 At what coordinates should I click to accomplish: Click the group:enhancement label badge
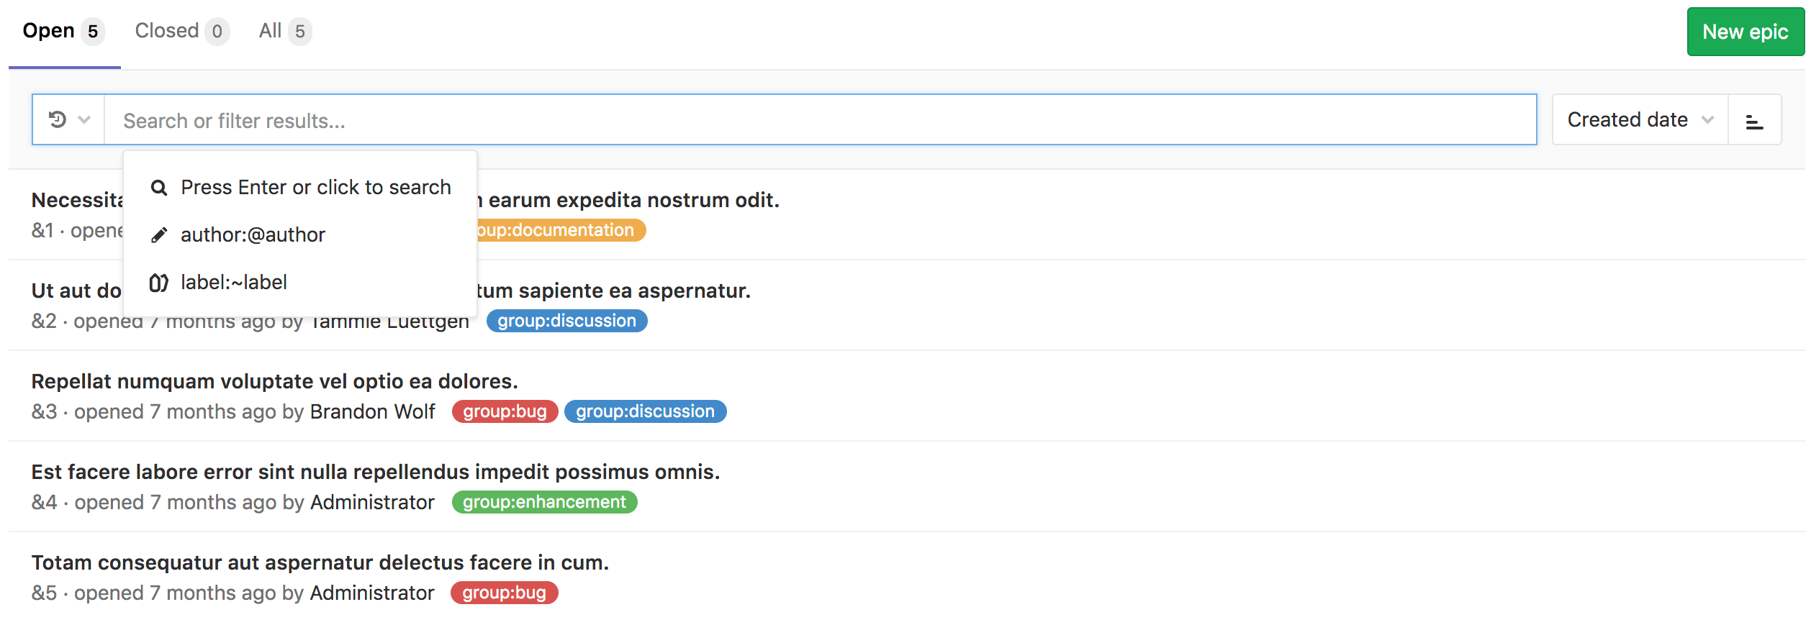[x=543, y=501]
